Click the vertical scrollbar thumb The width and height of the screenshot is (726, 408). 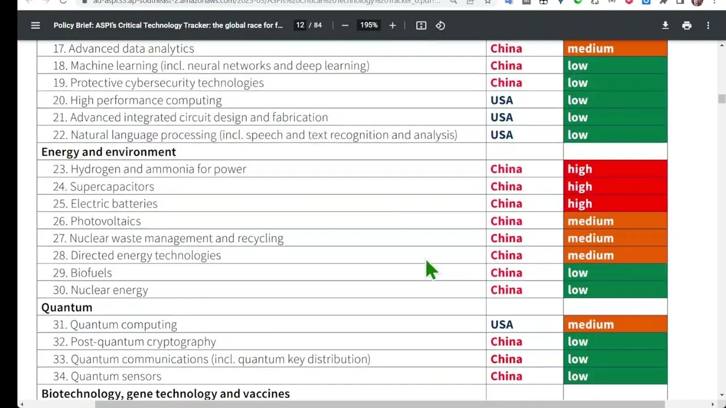point(721,99)
